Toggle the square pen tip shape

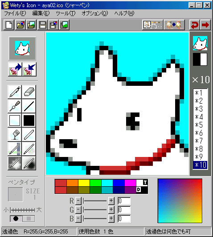point(29,219)
